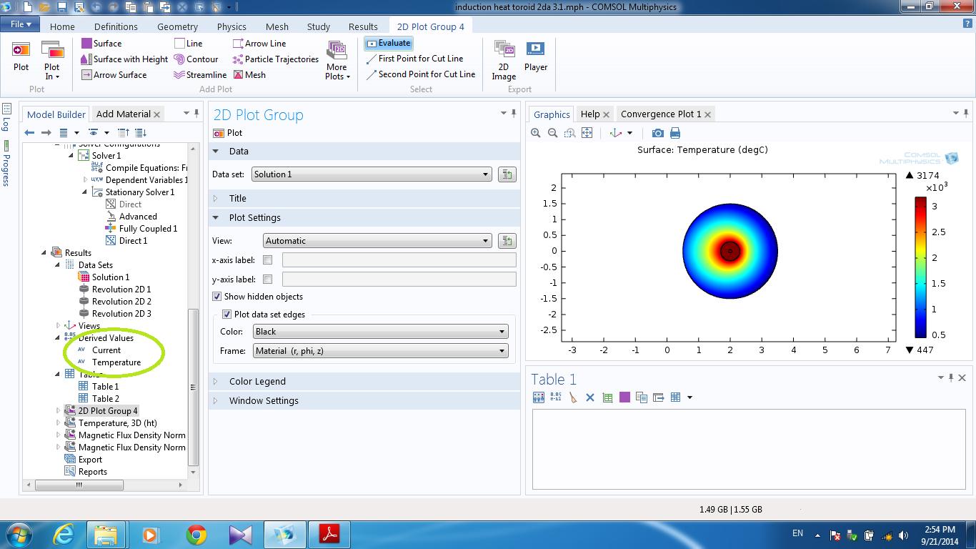
Task: Click Zoom Extents icon in Graphics
Action: [x=587, y=133]
